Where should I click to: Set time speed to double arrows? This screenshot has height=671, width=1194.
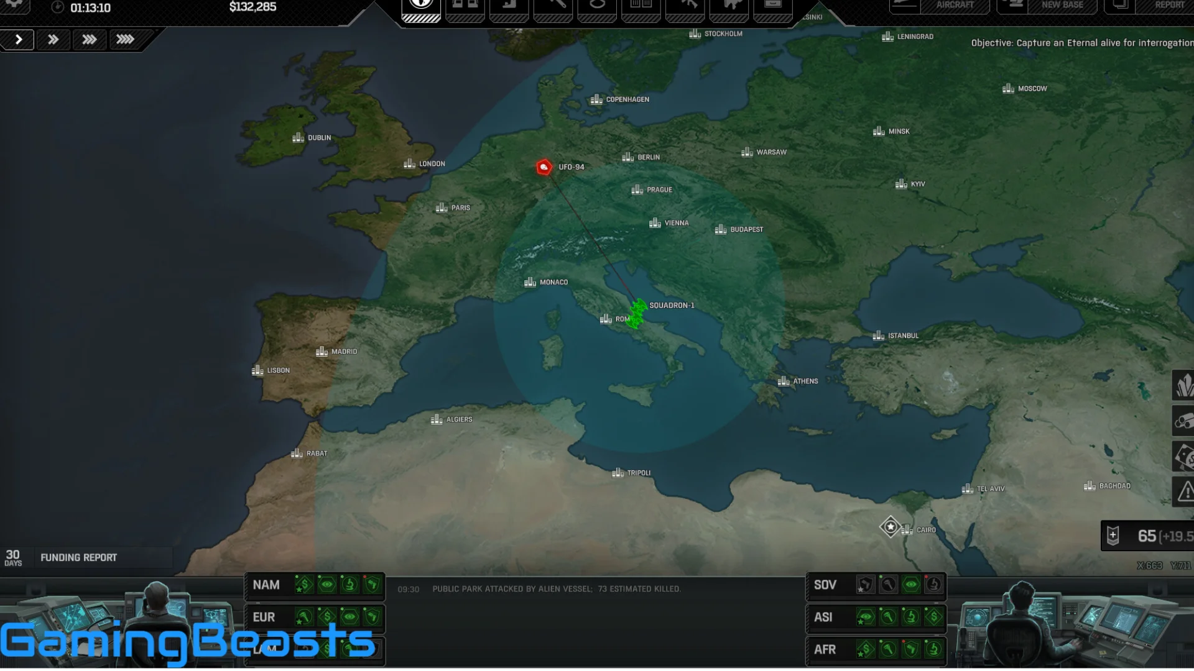(53, 40)
